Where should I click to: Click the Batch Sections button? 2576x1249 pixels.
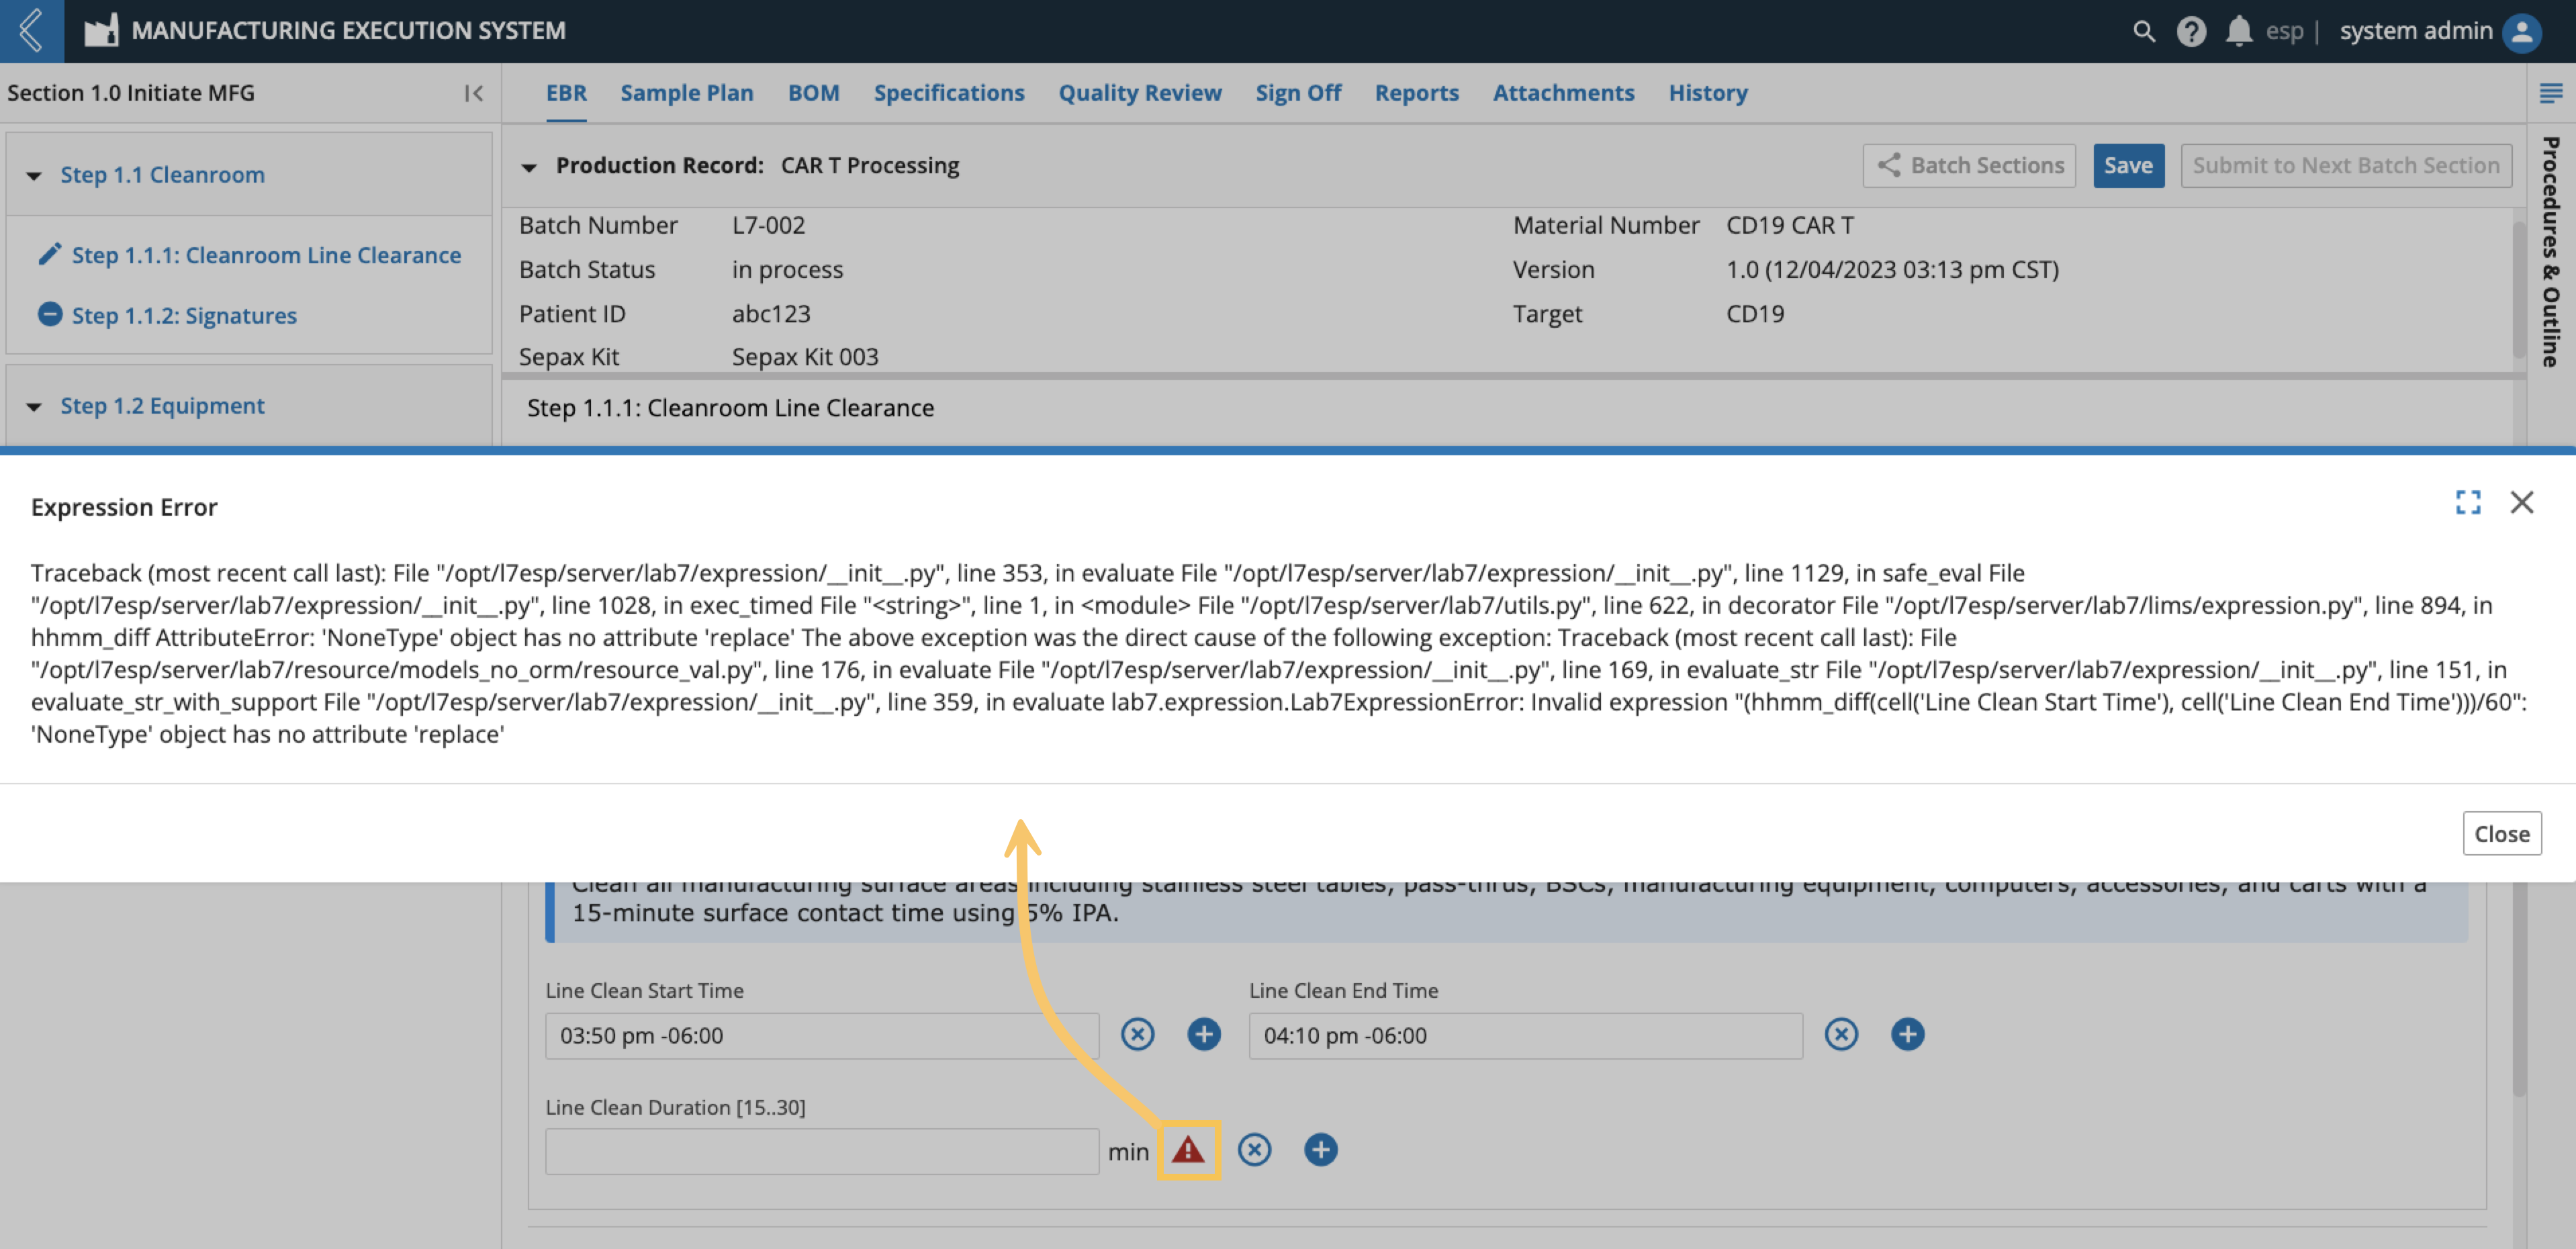tap(1969, 165)
